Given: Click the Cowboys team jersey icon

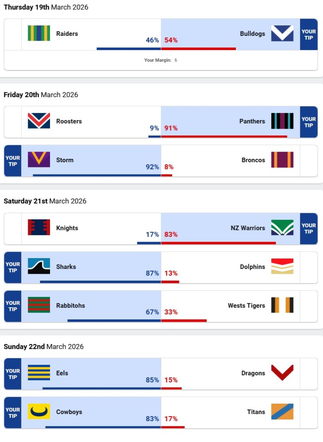Looking at the screenshot, I should 39,412.
